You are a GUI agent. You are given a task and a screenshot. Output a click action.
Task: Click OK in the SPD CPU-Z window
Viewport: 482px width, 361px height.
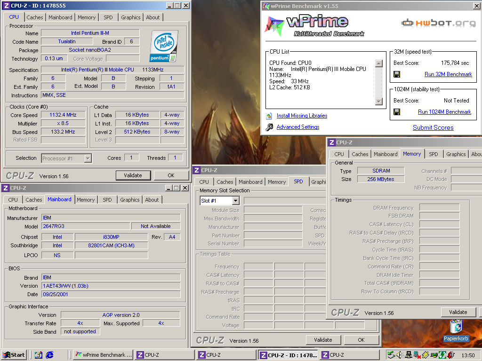pos(361,340)
